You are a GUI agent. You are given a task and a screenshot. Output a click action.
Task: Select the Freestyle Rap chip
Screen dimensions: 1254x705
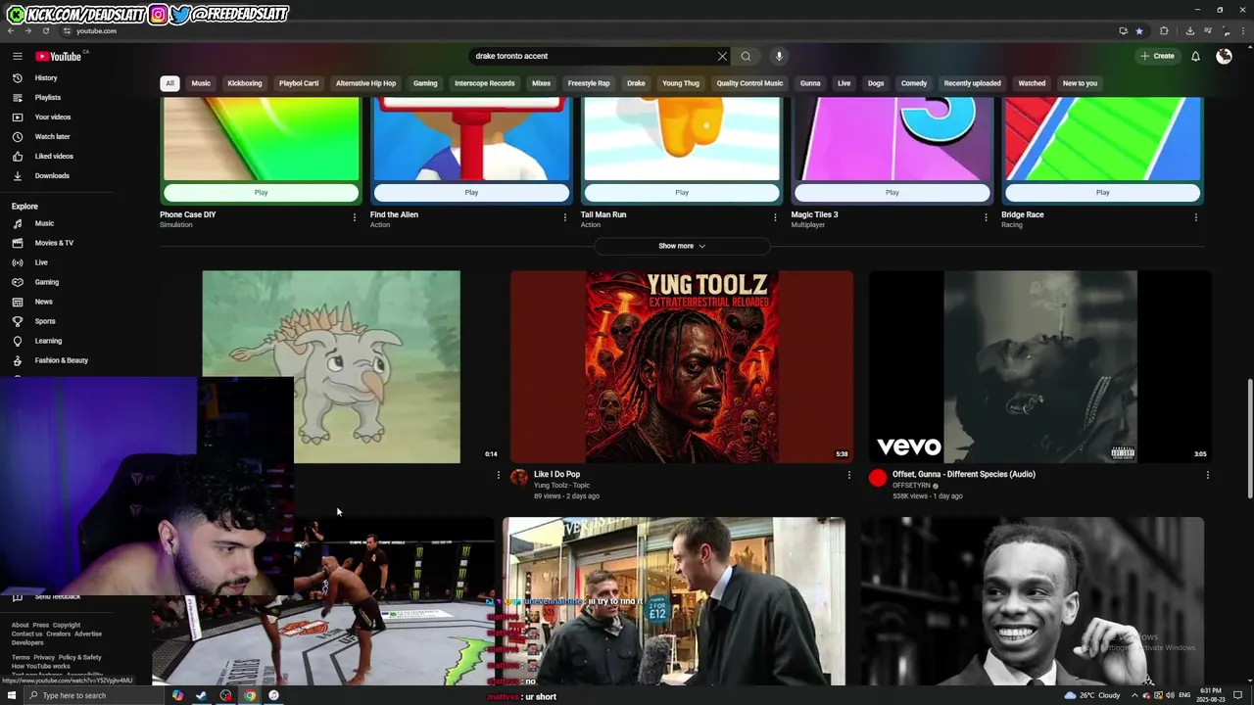[x=589, y=83]
